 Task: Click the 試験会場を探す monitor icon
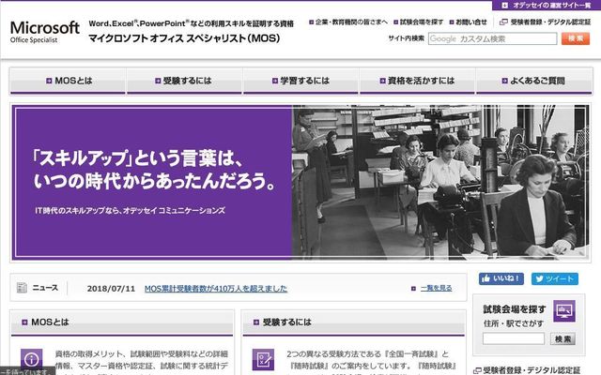tap(564, 310)
